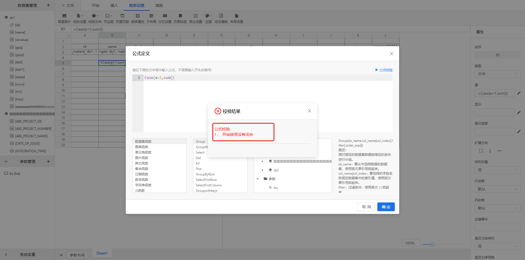Click the 子布局 toolbar icon

click(151, 16)
